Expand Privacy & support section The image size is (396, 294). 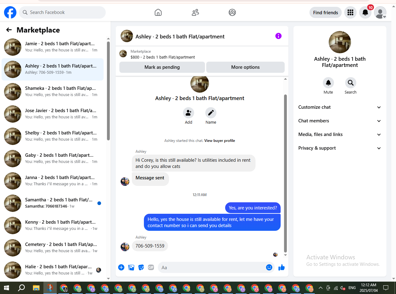click(340, 148)
